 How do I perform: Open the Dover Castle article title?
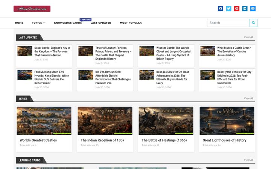pyautogui.click(x=52, y=51)
